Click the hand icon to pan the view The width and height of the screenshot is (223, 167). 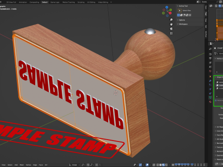tap(171, 24)
